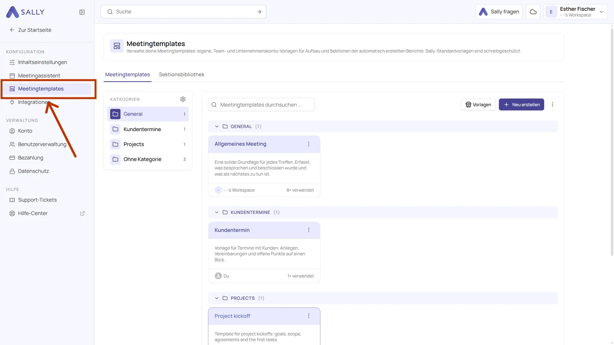Open more options menu next to Neu erstellen
Image resolution: width=614 pixels, height=345 pixels.
tap(553, 105)
